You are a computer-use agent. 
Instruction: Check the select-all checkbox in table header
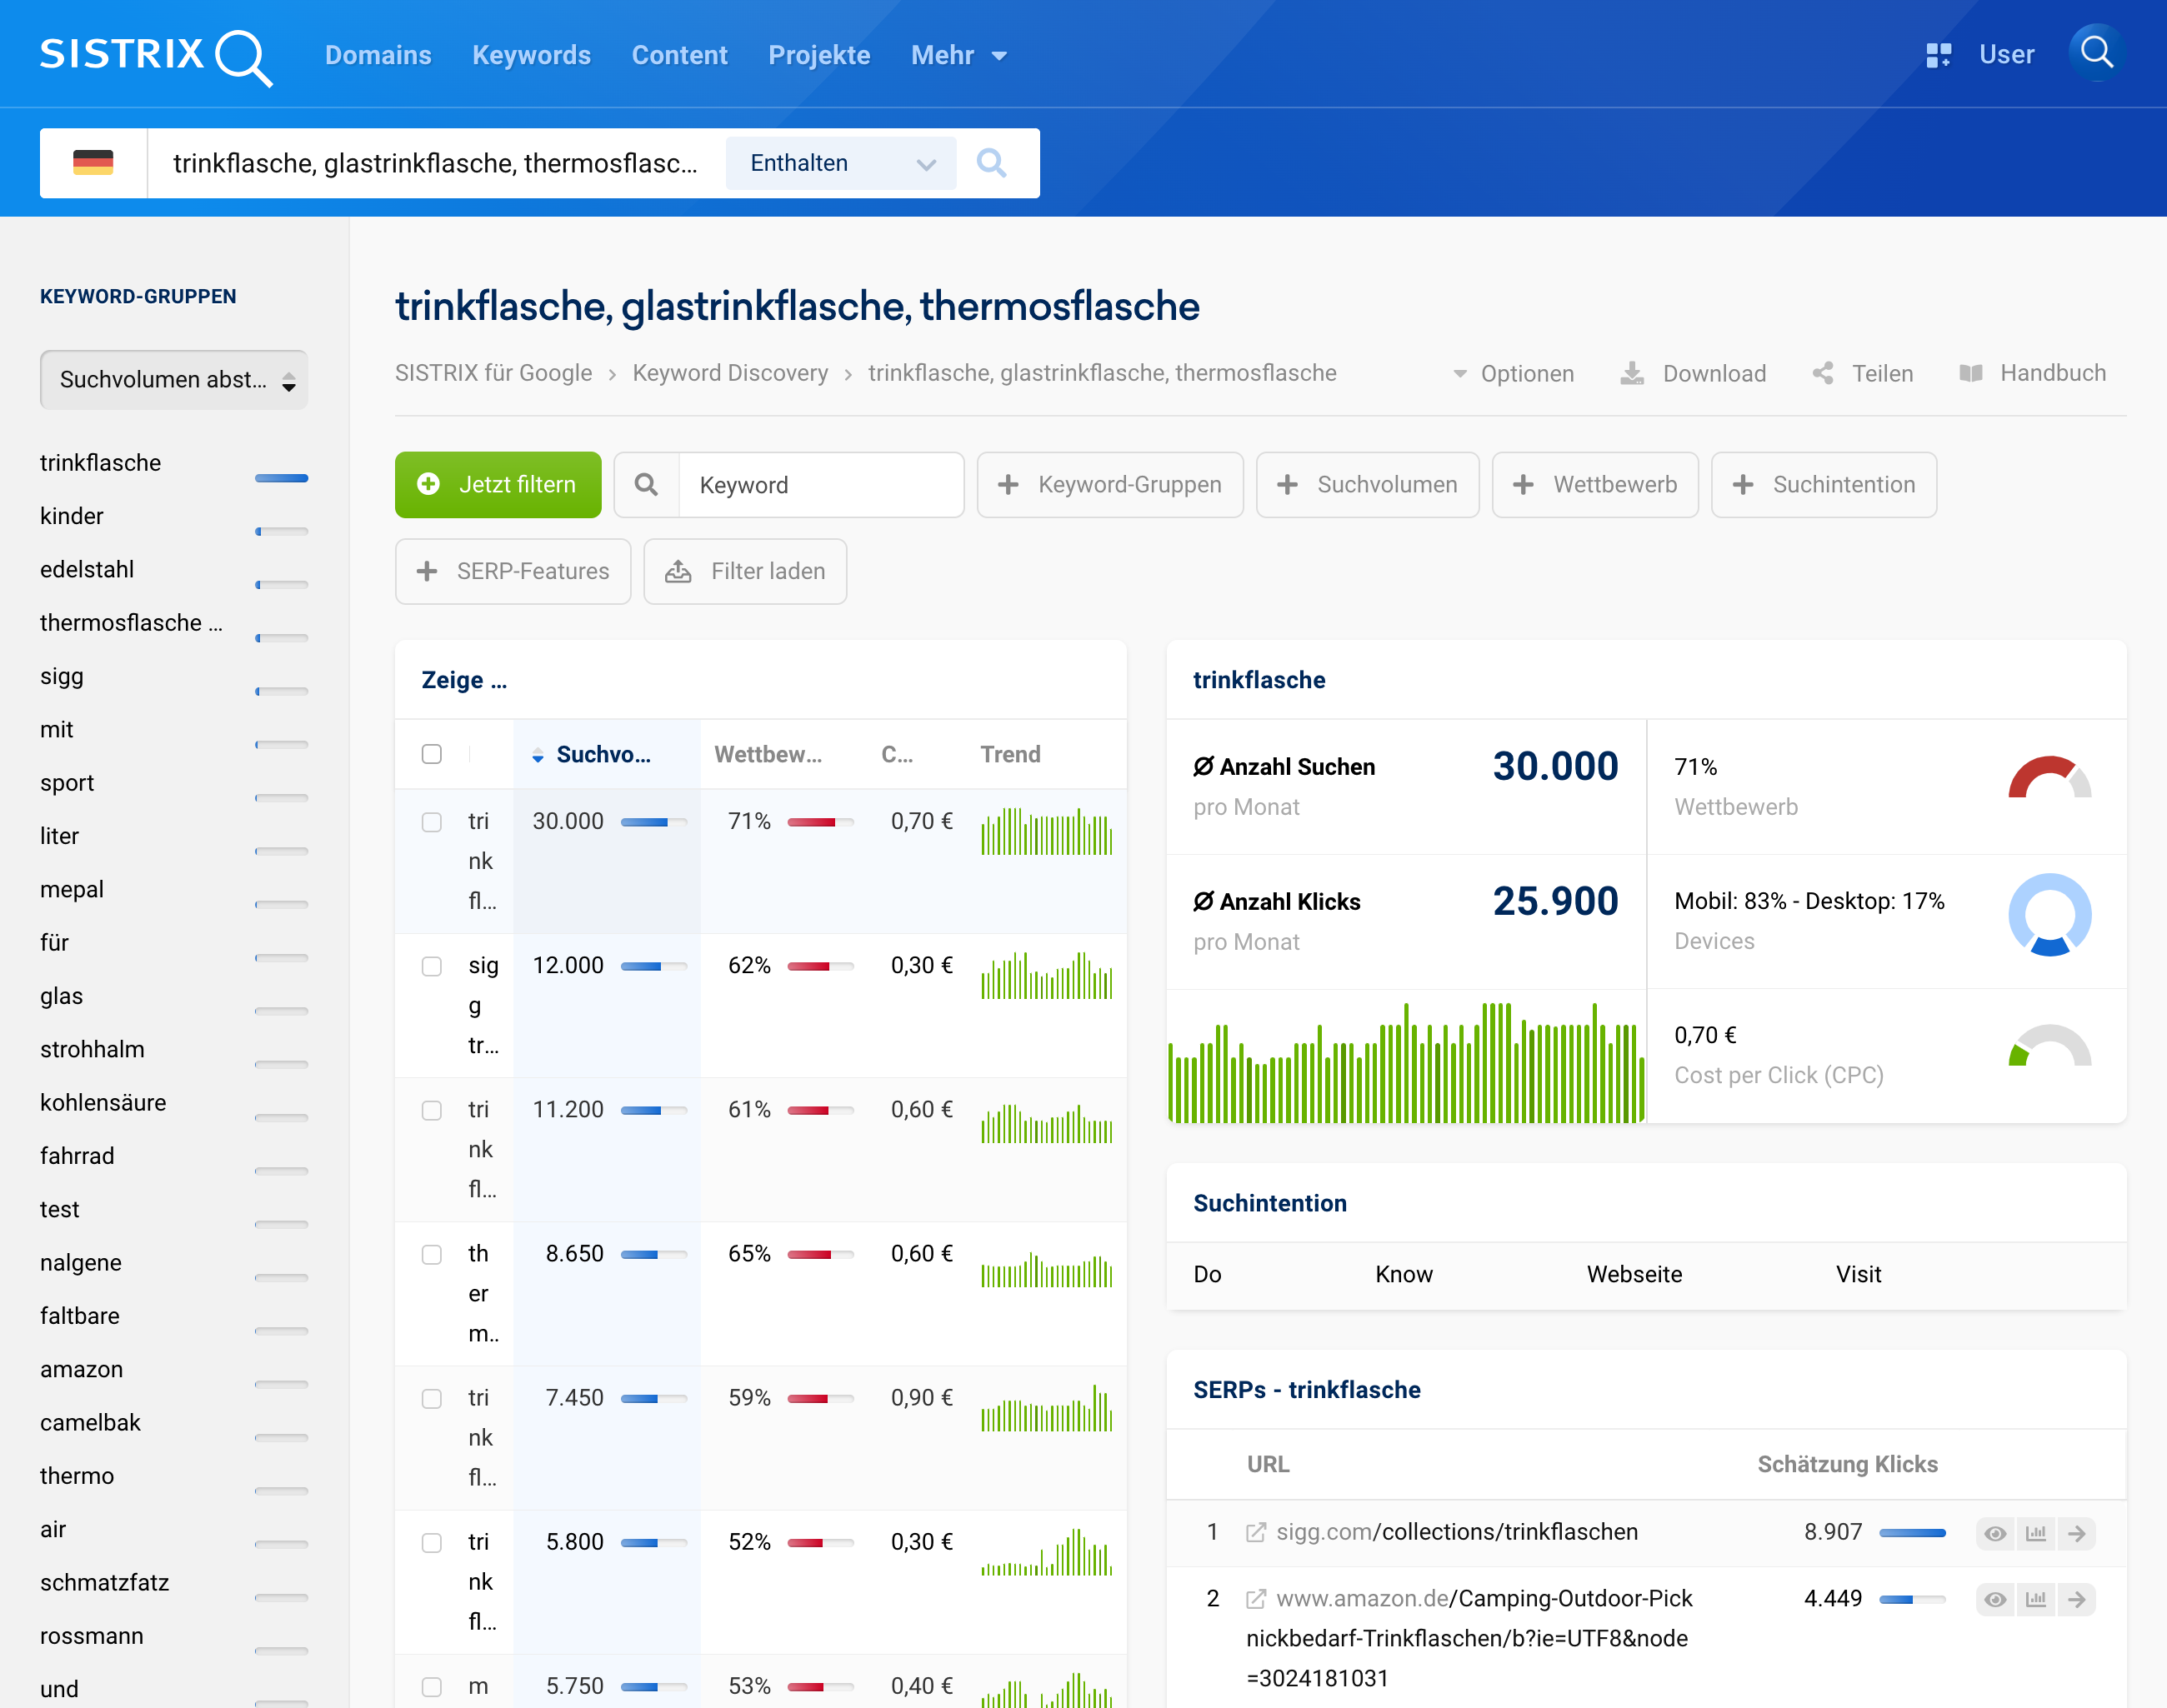(431, 754)
